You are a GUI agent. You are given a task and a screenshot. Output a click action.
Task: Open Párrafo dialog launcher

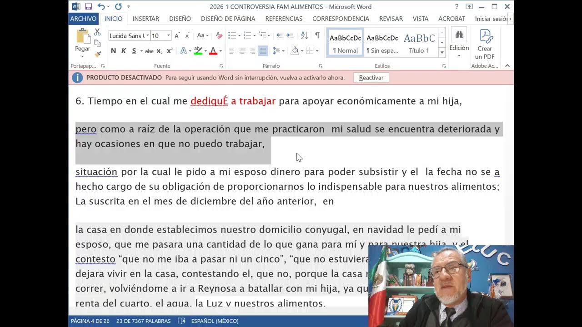pos(320,66)
